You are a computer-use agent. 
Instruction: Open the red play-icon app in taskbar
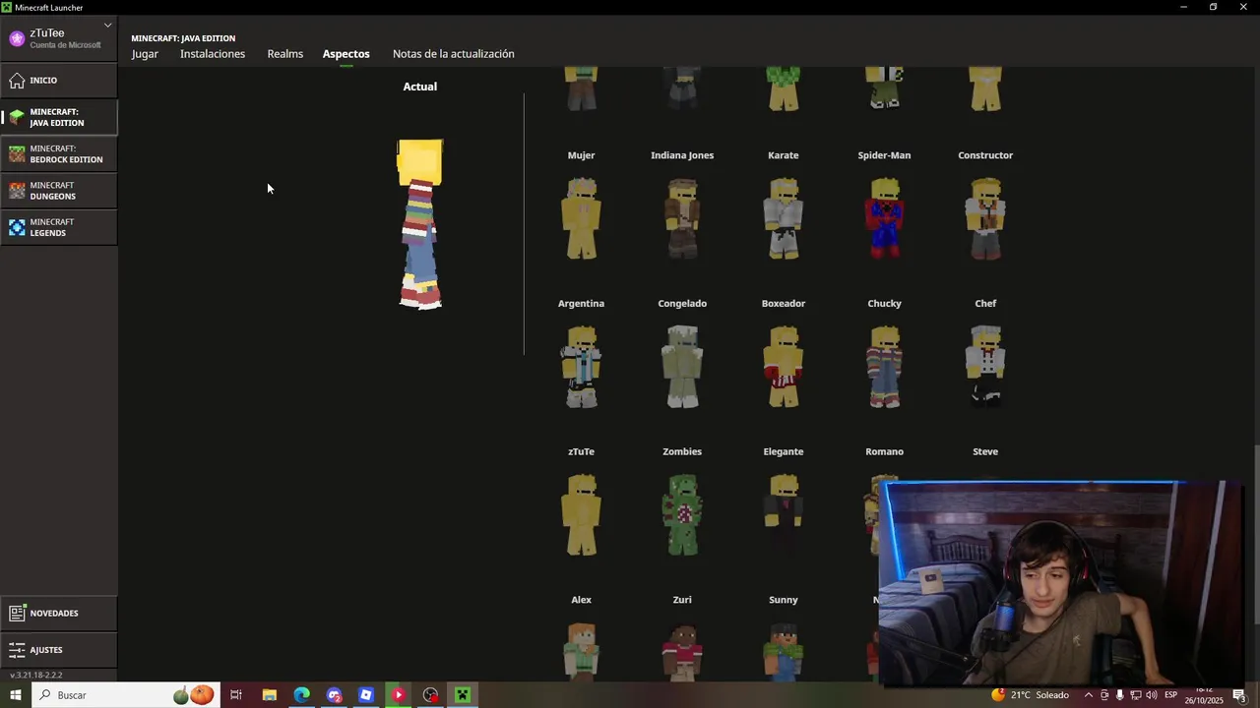[x=399, y=695]
